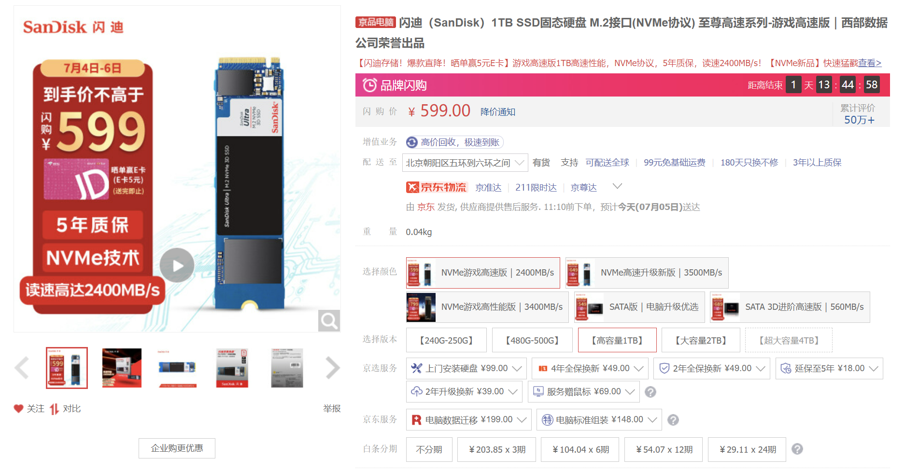Open the 降价通知 price-drop notification link
Screen dimensions: 919x472
[498, 111]
